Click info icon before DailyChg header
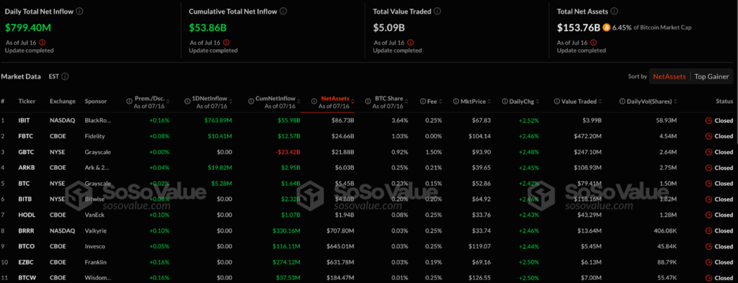 click(x=505, y=101)
